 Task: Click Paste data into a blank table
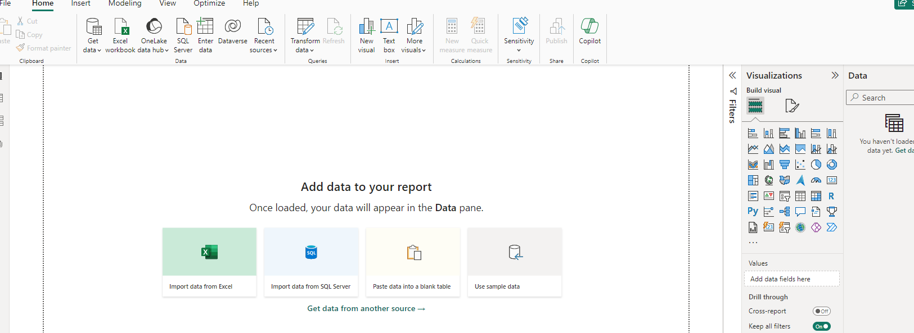413,262
